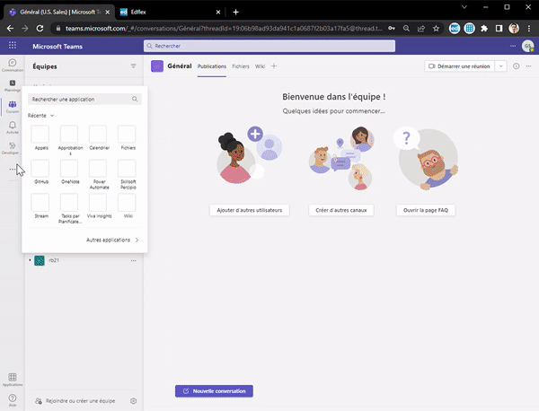539x411 pixels.
Task: Switch to Publications tab
Action: 212,66
